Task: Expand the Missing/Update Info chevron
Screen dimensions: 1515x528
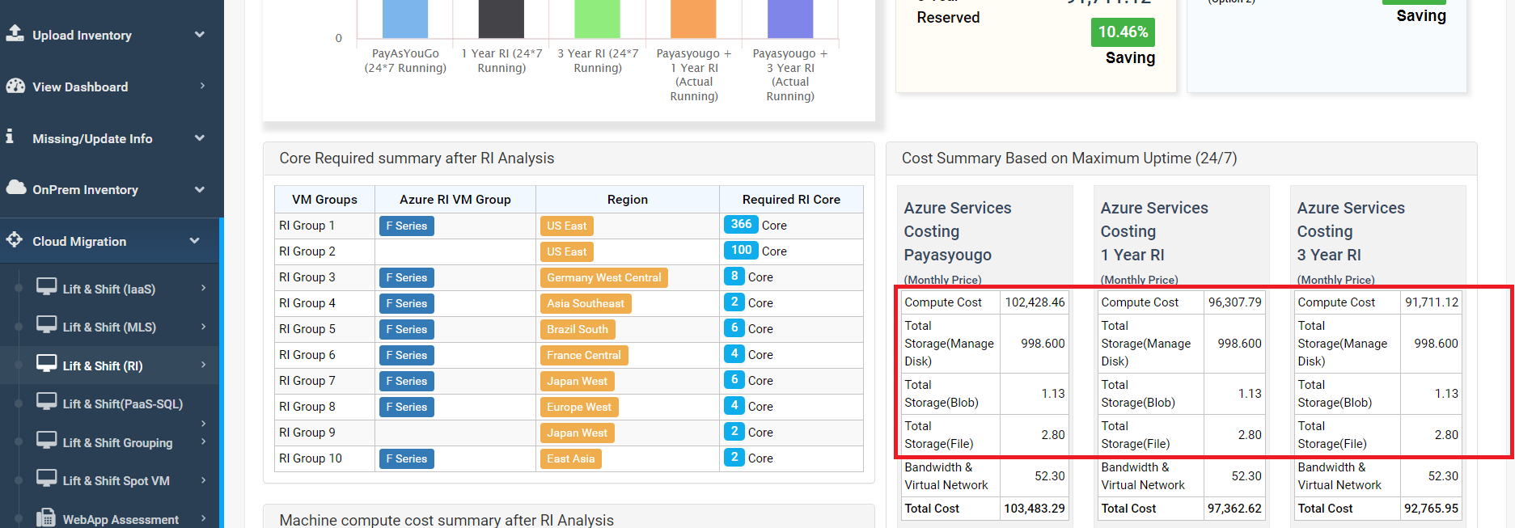Action: [x=200, y=138]
